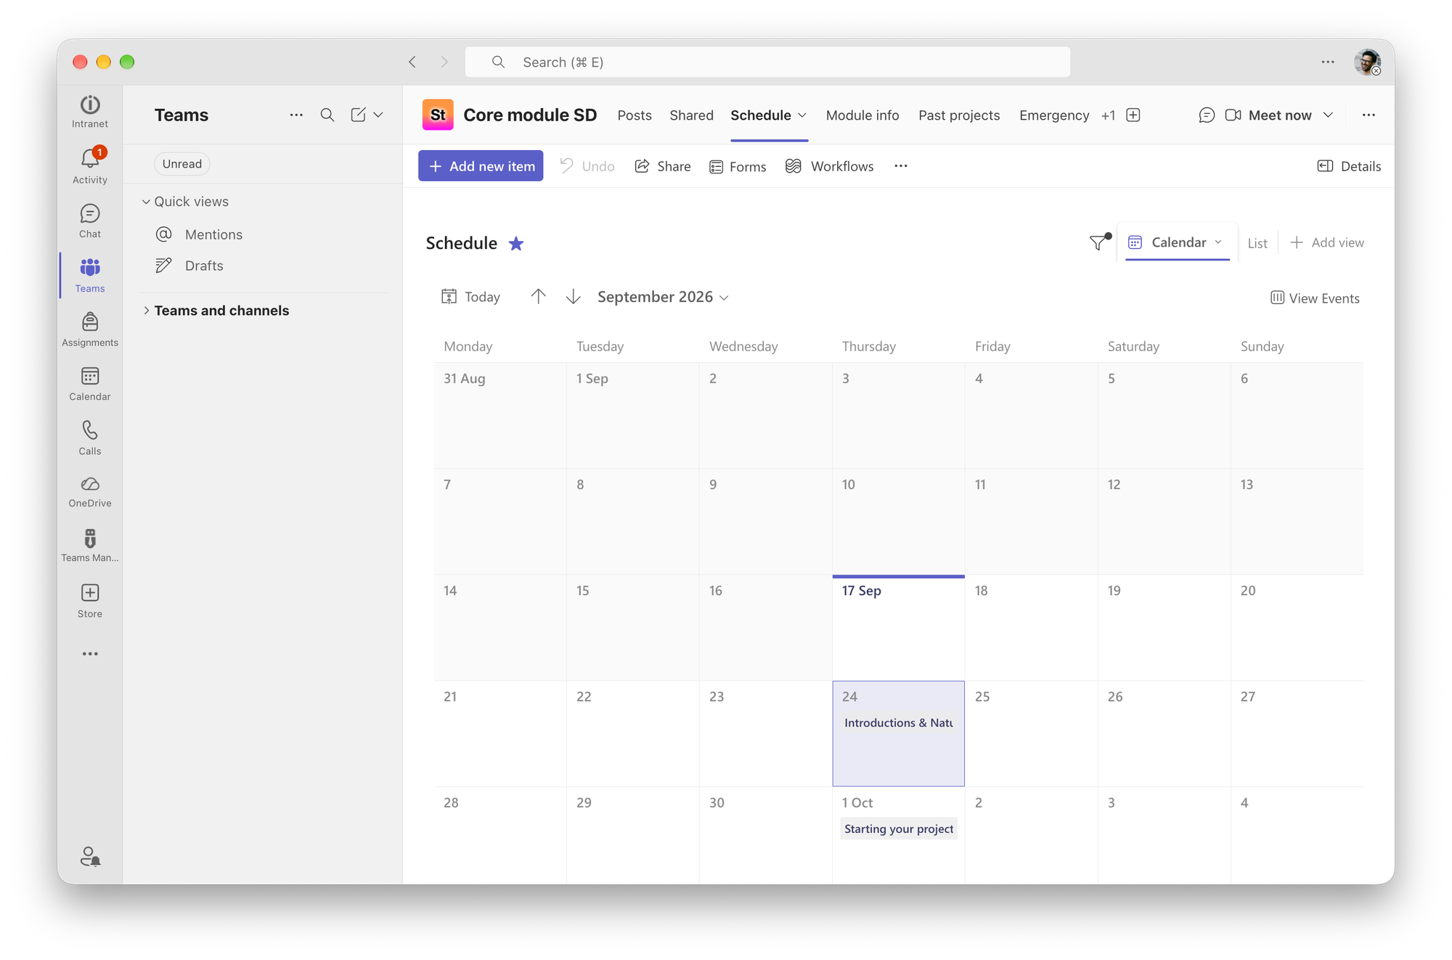Open toolbar overflow ellipsis after Workflows

pos(901,166)
